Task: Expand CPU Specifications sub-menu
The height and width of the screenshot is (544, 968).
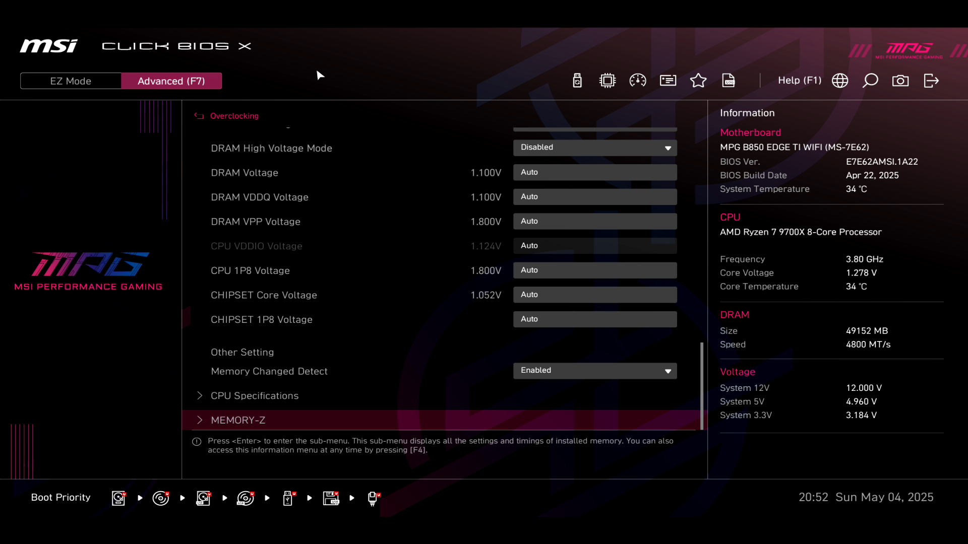Action: click(255, 396)
